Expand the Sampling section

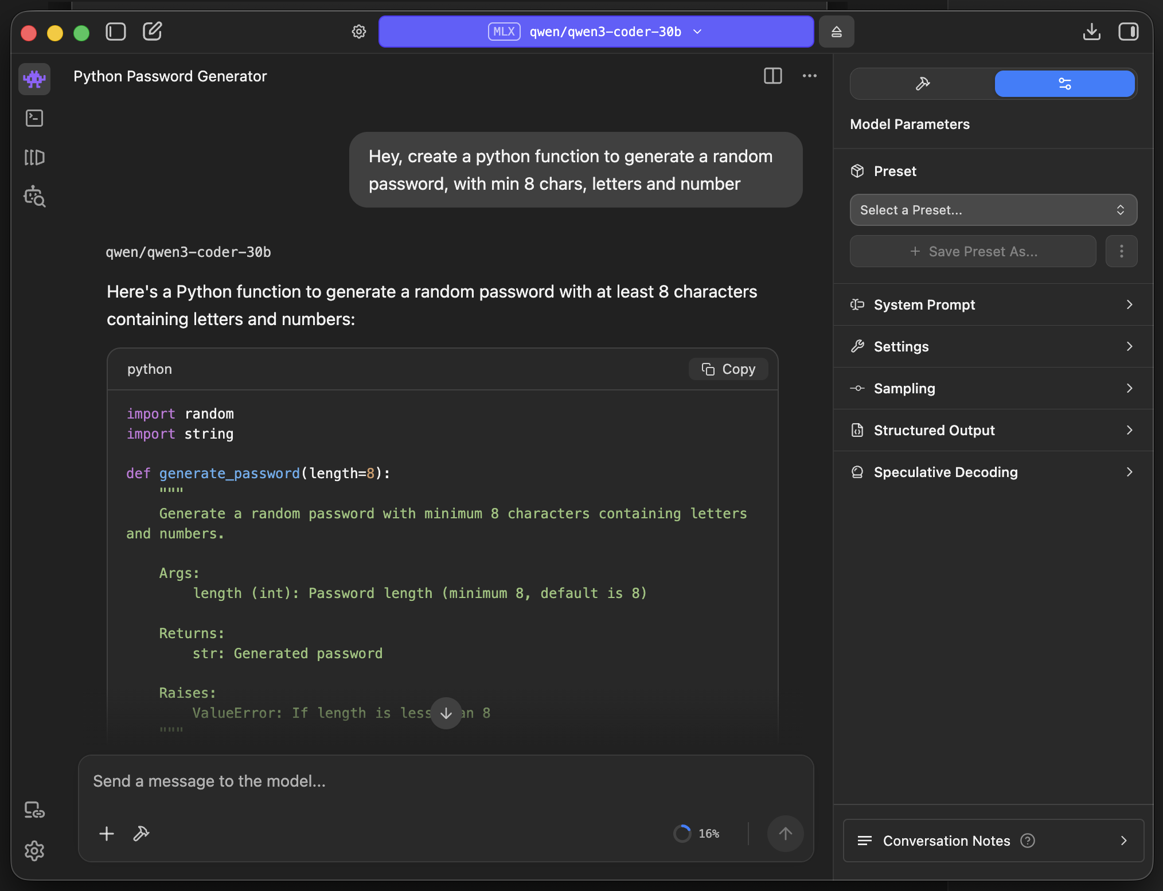tap(993, 388)
